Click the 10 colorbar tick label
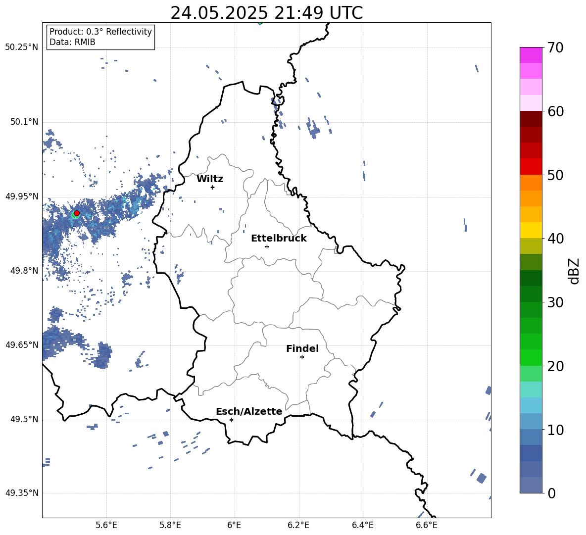Viewport: 586px width, 535px height. tap(555, 430)
